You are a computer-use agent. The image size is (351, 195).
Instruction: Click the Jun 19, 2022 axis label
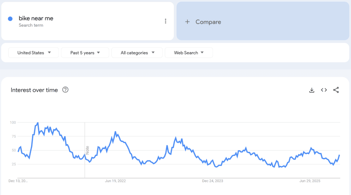115,181
